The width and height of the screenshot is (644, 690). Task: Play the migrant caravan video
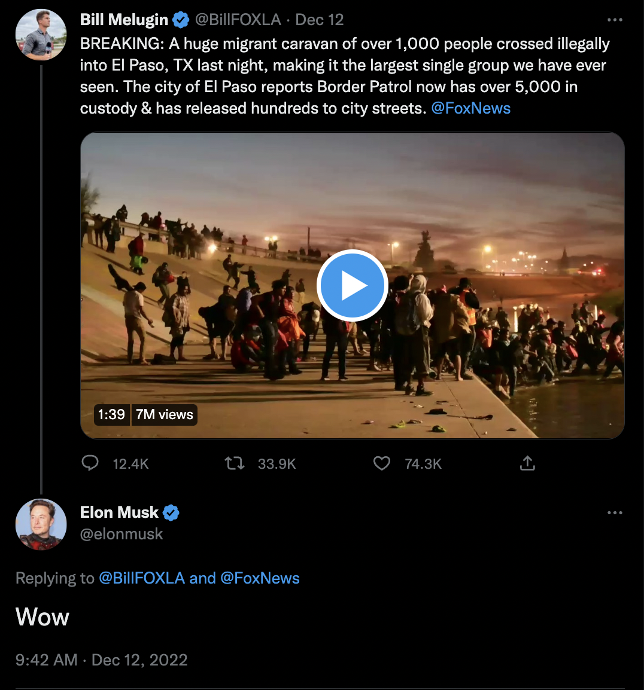[352, 285]
